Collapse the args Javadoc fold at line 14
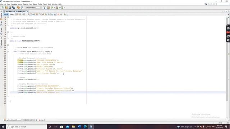Screen dimensions: 230x129 [8, 45]
